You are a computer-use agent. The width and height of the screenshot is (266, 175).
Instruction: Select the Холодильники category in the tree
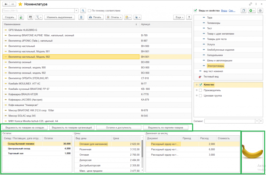click(215, 55)
